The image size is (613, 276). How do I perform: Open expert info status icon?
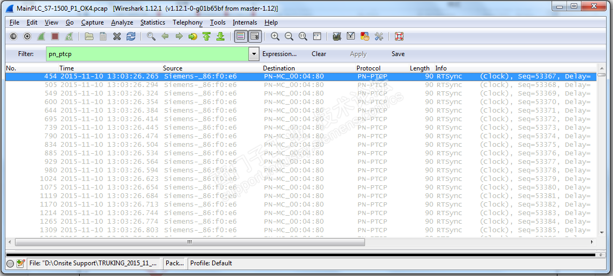(x=10, y=264)
